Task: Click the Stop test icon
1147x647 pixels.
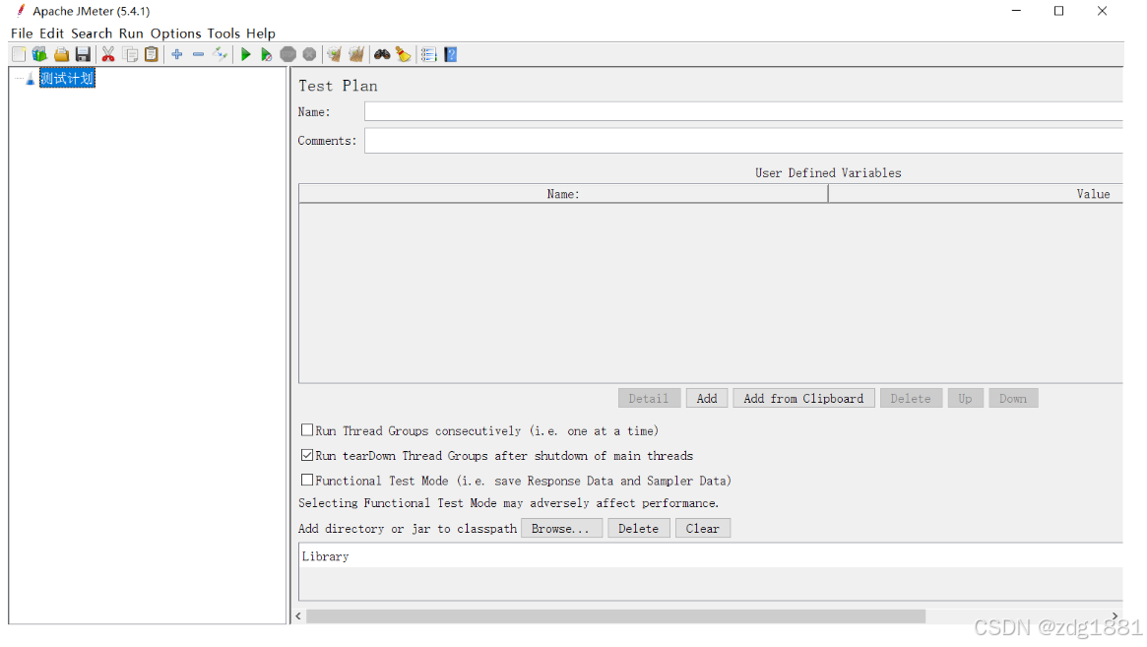Action: click(x=288, y=54)
